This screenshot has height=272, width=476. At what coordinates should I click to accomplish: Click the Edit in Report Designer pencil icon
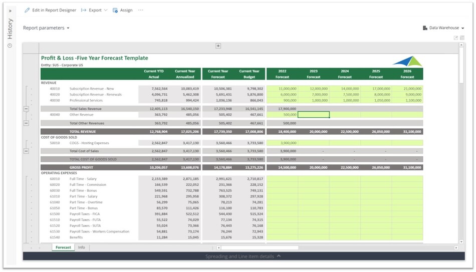[27, 10]
